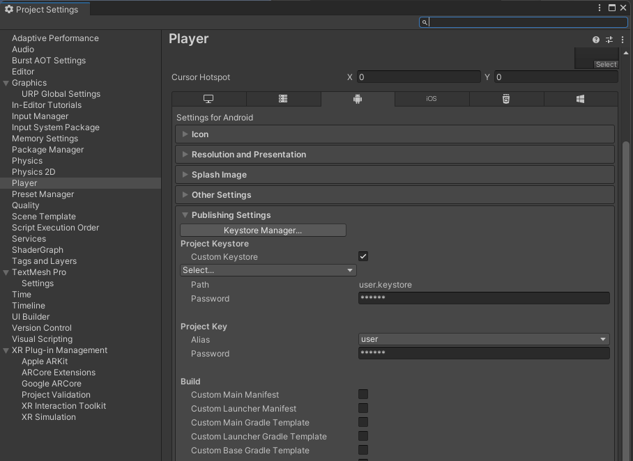Screen dimensions: 633x461
Task: Open the Keystore Manager
Action: click(x=263, y=230)
